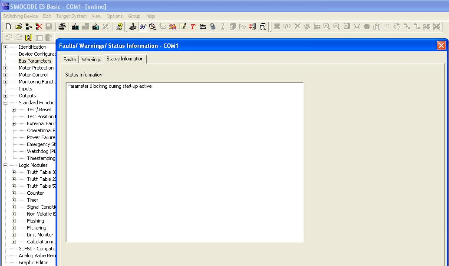The width and height of the screenshot is (449, 266).
Task: Click the undo arrow icon
Action: coord(9,37)
